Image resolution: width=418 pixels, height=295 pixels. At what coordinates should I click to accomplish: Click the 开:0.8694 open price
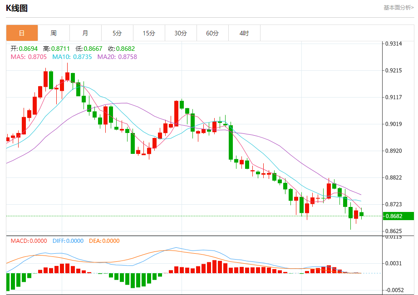[x=24, y=49]
